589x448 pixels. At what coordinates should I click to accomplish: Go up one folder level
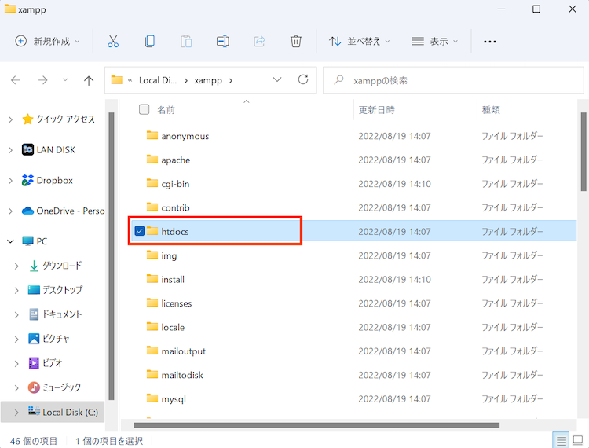(89, 80)
